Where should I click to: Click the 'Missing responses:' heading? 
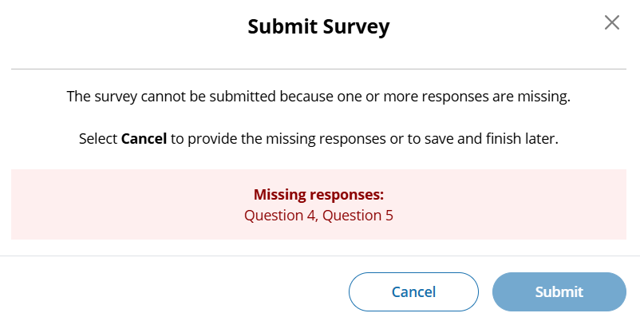click(318, 194)
